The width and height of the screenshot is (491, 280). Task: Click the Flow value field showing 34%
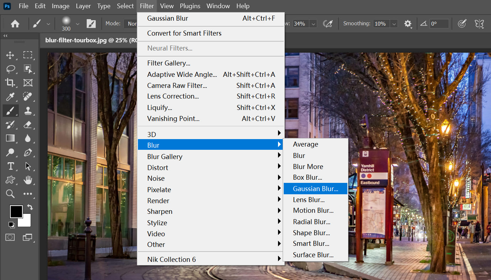coord(300,24)
